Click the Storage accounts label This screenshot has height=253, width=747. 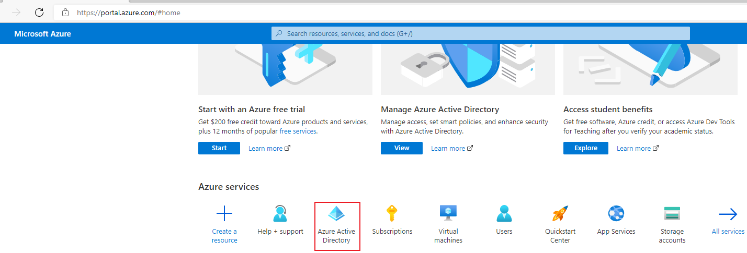[672, 236]
